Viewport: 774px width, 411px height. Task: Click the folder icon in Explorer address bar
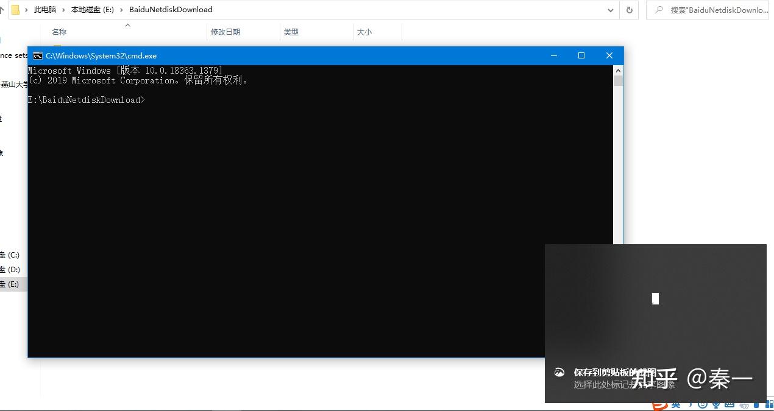(x=16, y=10)
